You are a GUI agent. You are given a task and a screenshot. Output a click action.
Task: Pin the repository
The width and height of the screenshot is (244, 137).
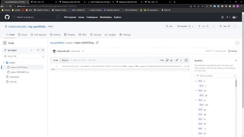pyautogui.click(x=169, y=26)
